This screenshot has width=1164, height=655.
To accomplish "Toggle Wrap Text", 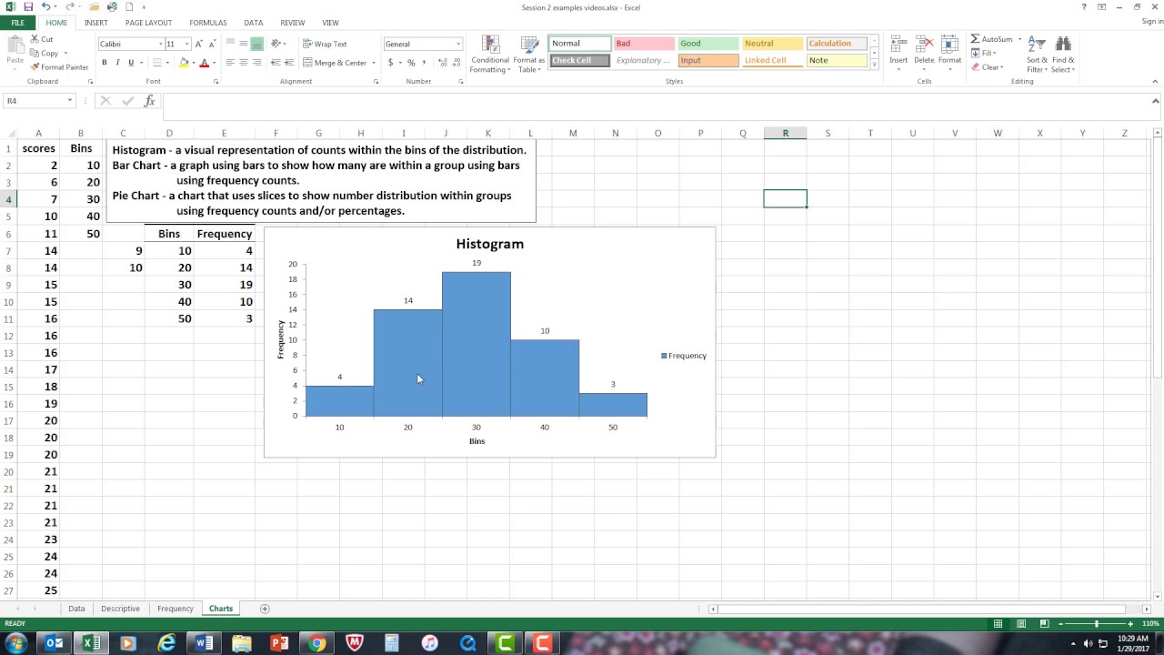I will pos(325,44).
